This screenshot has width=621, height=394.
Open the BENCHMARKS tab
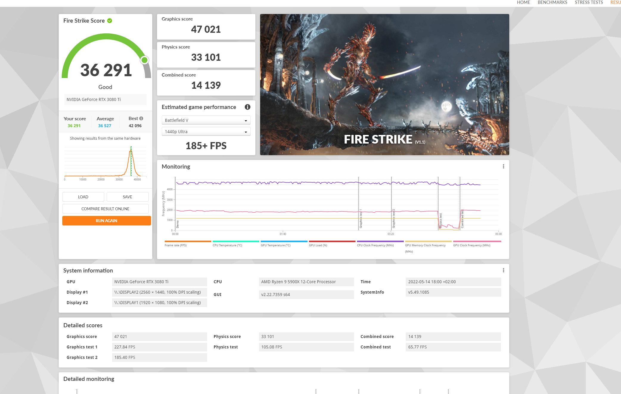tap(552, 2)
